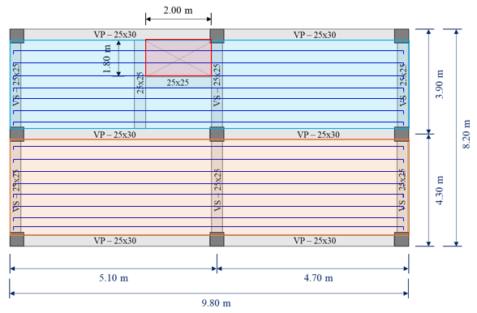Click the 9.80 m overall width dimension
This screenshot has width=477, height=313.
coord(217,303)
